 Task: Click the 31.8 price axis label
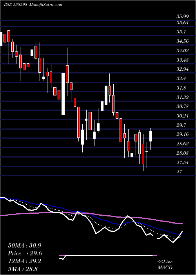(181, 88)
